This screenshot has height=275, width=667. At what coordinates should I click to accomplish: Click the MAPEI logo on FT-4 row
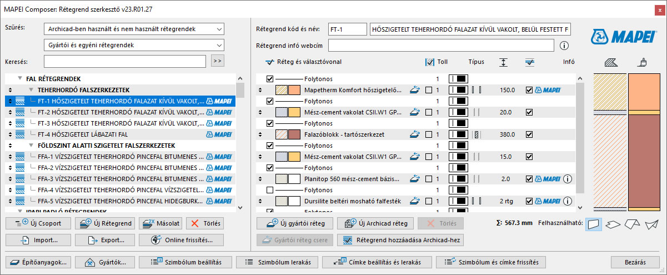coord(219,134)
